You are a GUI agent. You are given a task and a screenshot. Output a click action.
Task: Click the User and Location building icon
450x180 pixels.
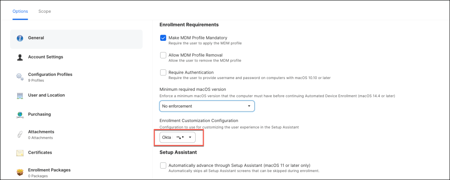coord(20,95)
